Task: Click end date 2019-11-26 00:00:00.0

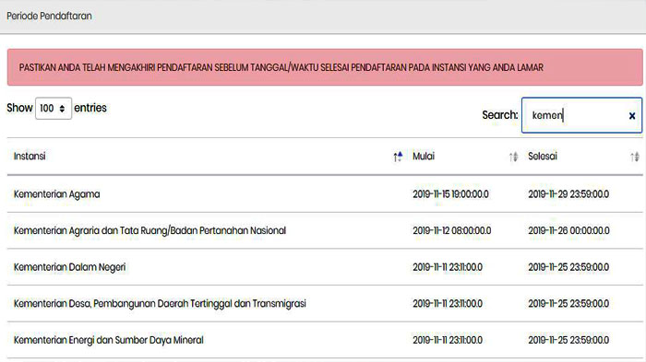Action: [x=568, y=231]
